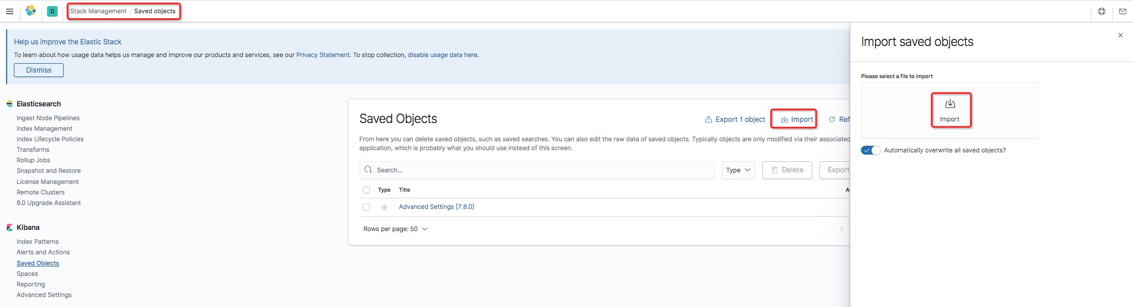
Task: Click Stack Management breadcrumb
Action: [x=98, y=11]
